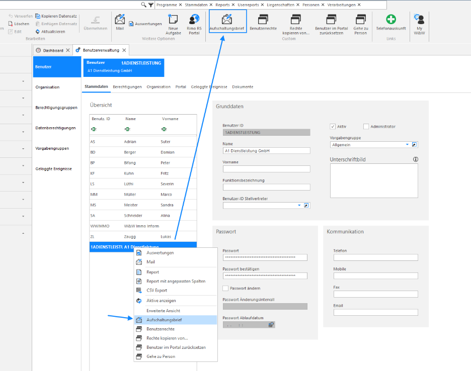The height and width of the screenshot is (371, 471).
Task: Open the Dokumente tab
Action: click(243, 87)
